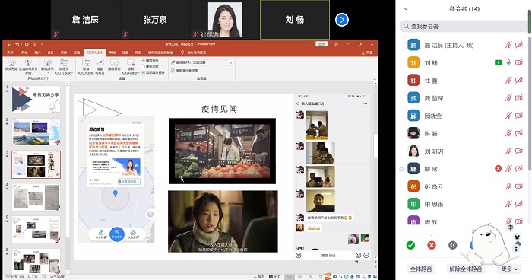The width and height of the screenshot is (532, 280).
Task: Click the ribbon display options icon
Action: (336, 44)
